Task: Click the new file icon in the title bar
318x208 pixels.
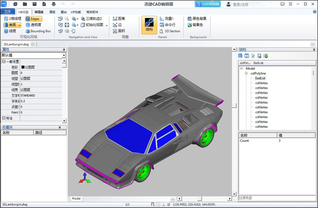Action: coord(15,4)
